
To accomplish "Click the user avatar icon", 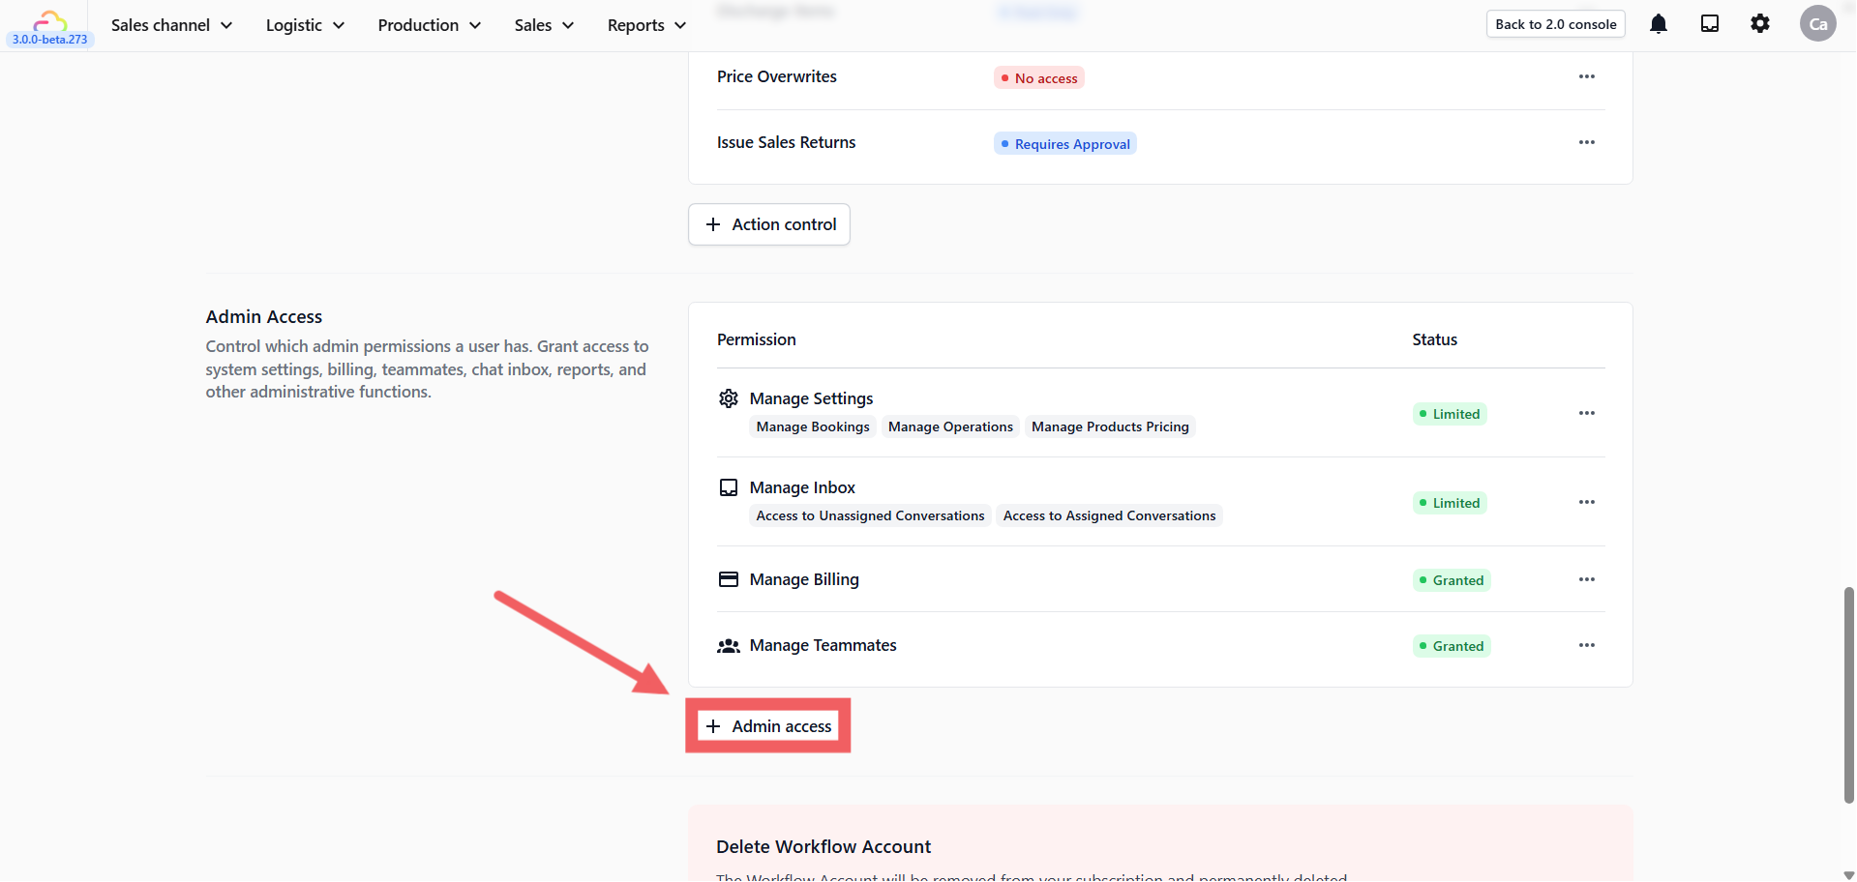I will coord(1817,24).
